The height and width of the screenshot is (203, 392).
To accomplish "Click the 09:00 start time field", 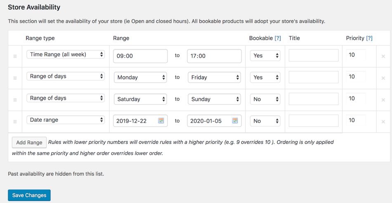I will (x=140, y=56).
